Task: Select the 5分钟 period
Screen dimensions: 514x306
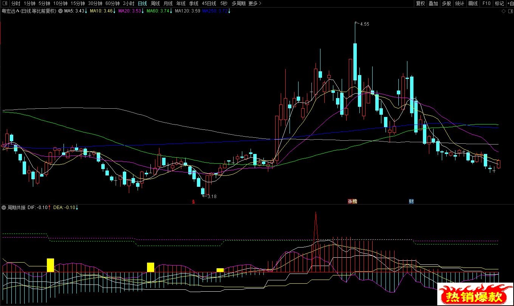Action: pyautogui.click(x=44, y=3)
